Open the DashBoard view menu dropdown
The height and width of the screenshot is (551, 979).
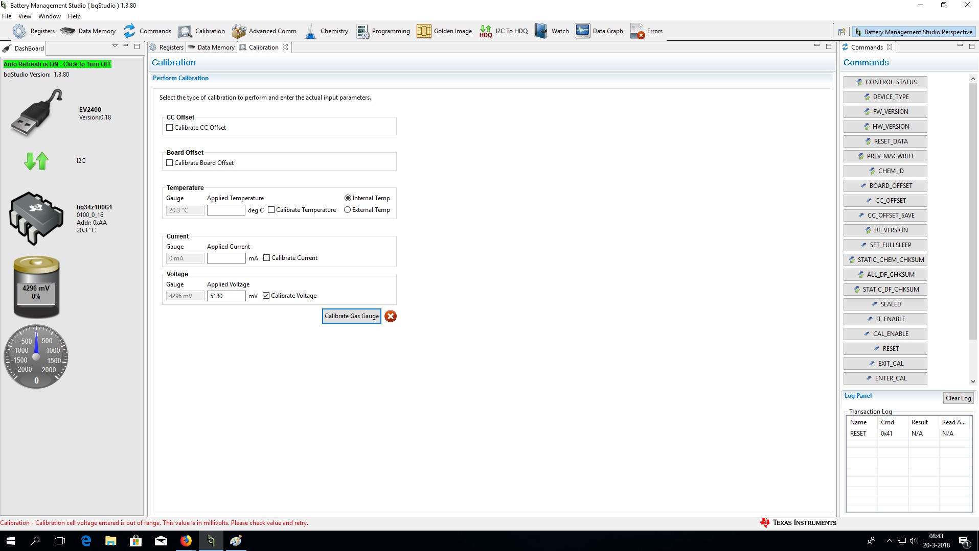(x=115, y=46)
